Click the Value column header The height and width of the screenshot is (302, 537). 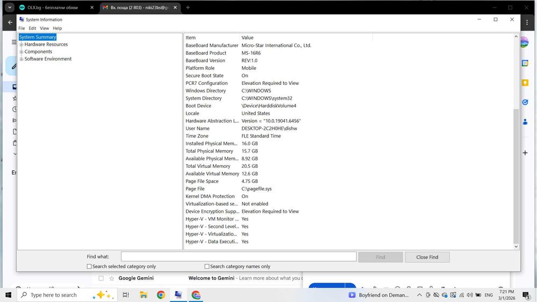click(306, 38)
